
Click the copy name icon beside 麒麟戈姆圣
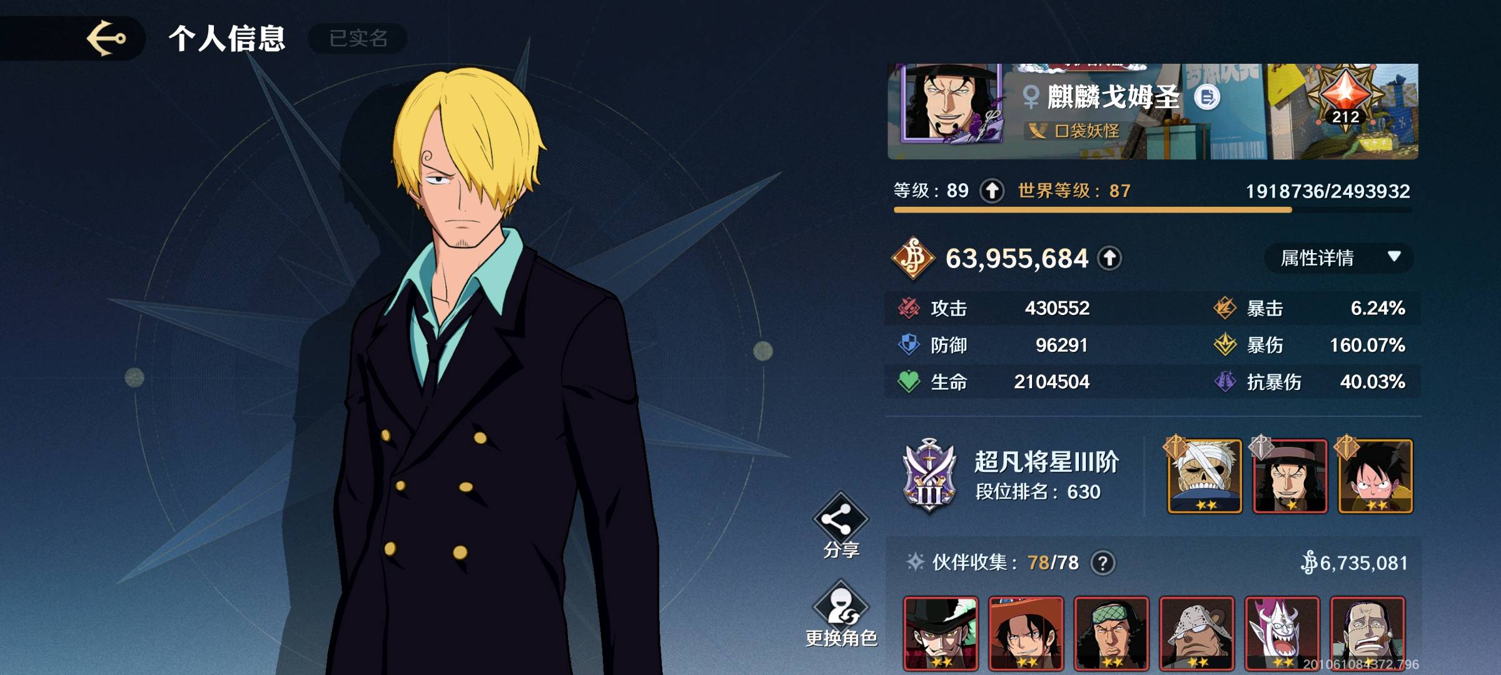pos(1207,97)
